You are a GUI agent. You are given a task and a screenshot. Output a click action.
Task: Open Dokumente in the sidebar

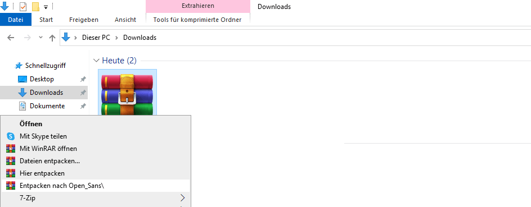point(47,106)
